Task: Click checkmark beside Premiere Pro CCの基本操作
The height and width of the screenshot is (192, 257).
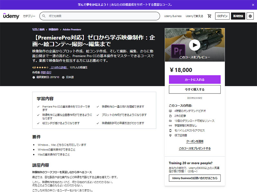Action: 38,107
